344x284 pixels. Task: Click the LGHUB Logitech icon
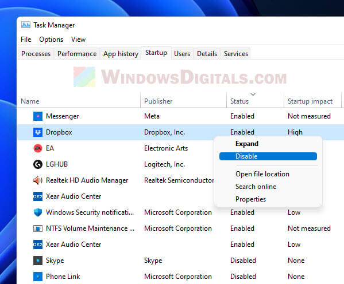38,164
